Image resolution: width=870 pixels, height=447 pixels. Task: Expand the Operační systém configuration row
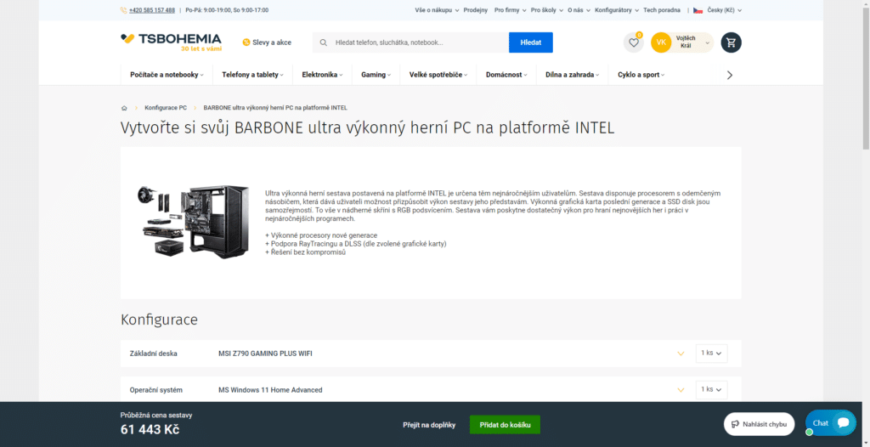680,390
